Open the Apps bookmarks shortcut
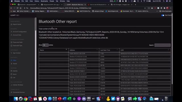 (13, 11)
